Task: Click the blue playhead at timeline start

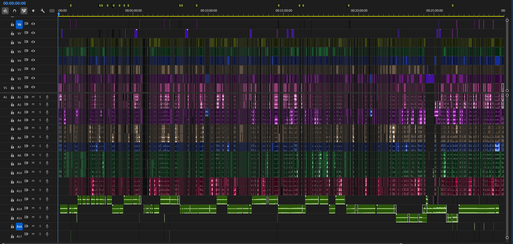Action: (59, 14)
